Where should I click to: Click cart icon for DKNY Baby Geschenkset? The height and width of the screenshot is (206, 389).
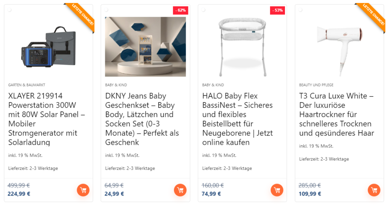coord(180,190)
